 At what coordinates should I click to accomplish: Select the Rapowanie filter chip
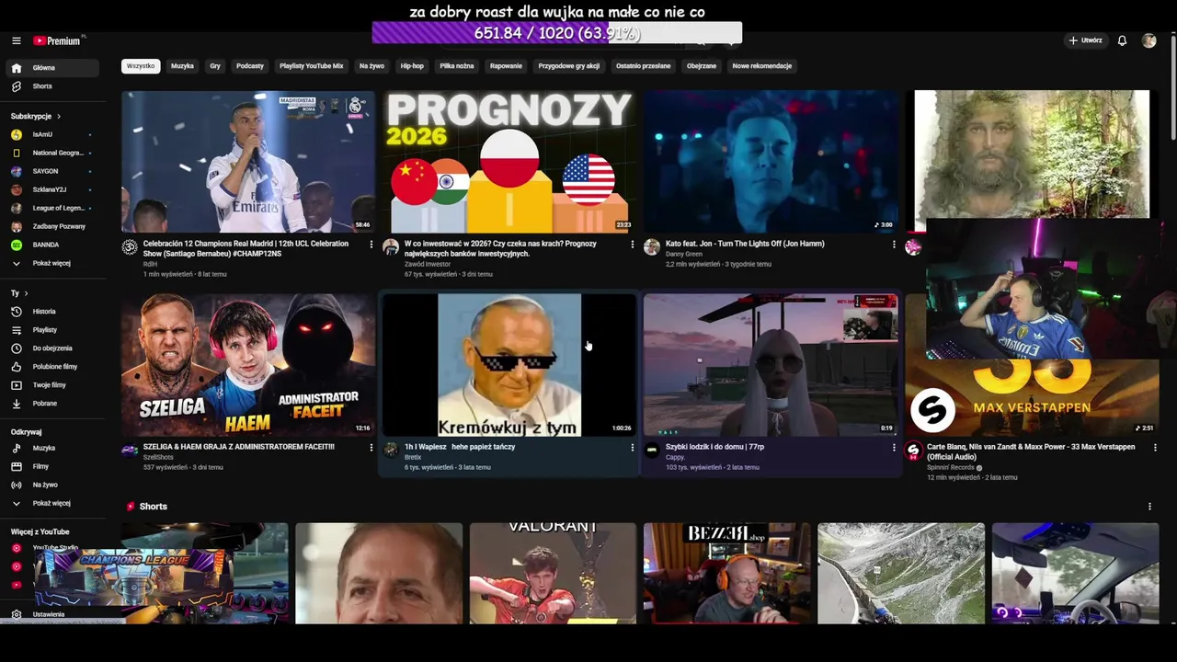pos(506,66)
